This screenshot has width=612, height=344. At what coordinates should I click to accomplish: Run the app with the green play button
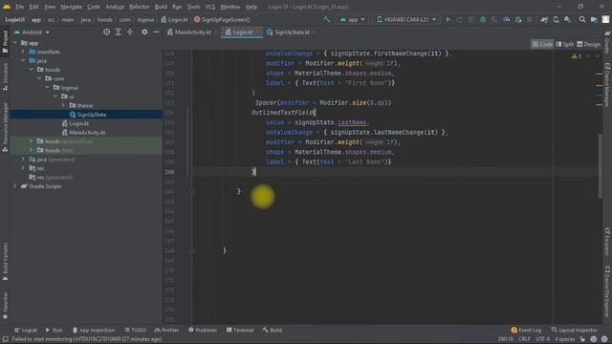coord(448,19)
